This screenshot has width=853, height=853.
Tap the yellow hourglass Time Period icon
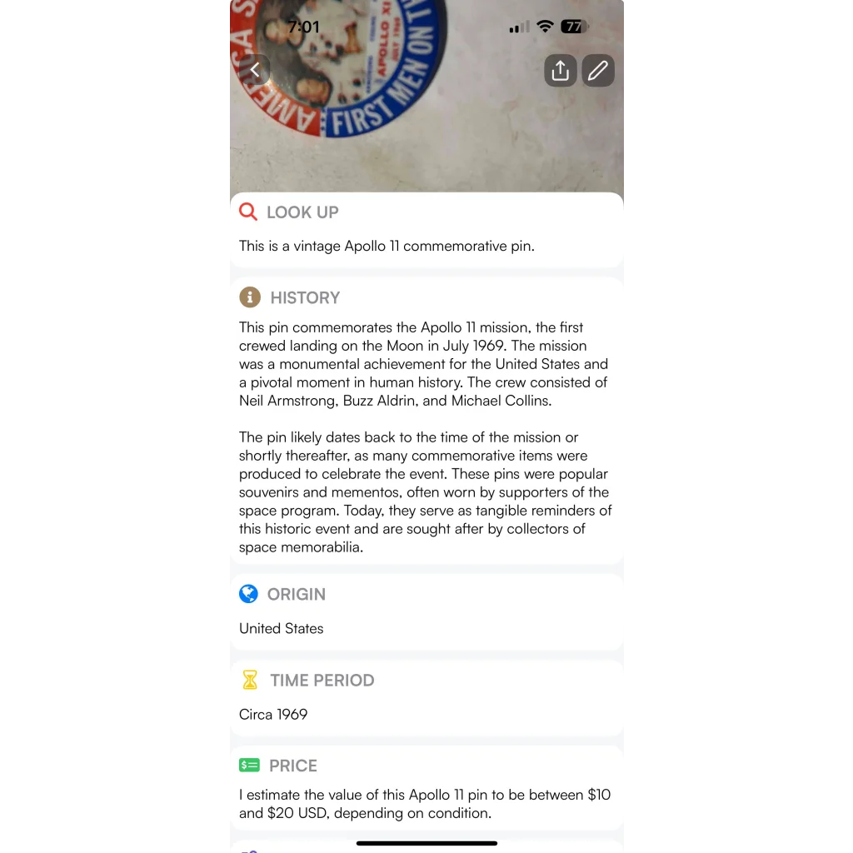250,680
